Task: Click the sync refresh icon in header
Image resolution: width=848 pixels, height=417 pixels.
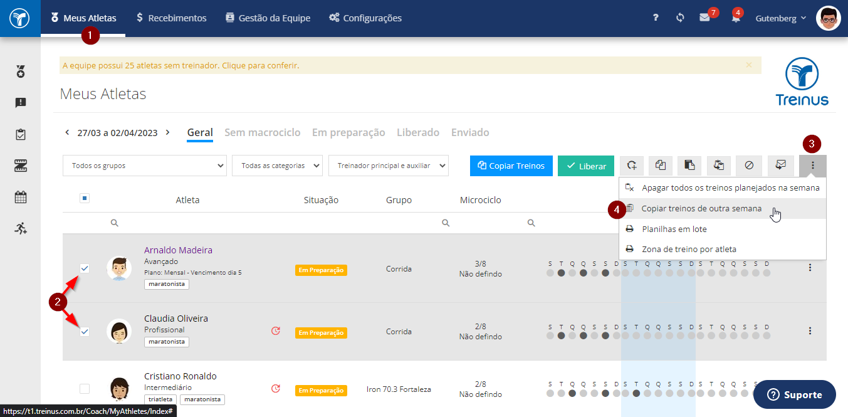Action: click(x=680, y=18)
